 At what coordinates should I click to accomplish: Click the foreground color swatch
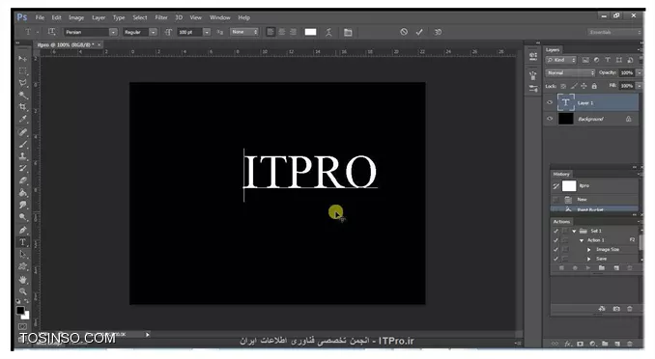click(20, 310)
